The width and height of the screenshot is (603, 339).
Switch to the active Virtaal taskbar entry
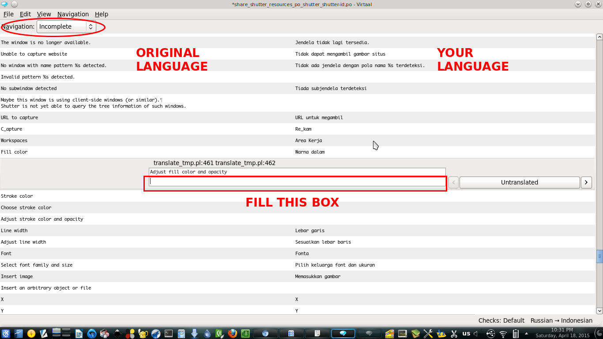pos(343,333)
